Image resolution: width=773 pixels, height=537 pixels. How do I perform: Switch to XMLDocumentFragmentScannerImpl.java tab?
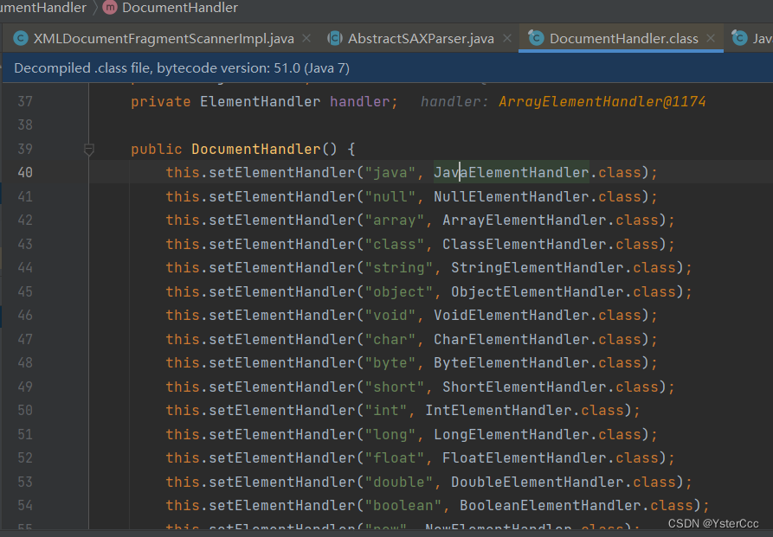tap(164, 38)
